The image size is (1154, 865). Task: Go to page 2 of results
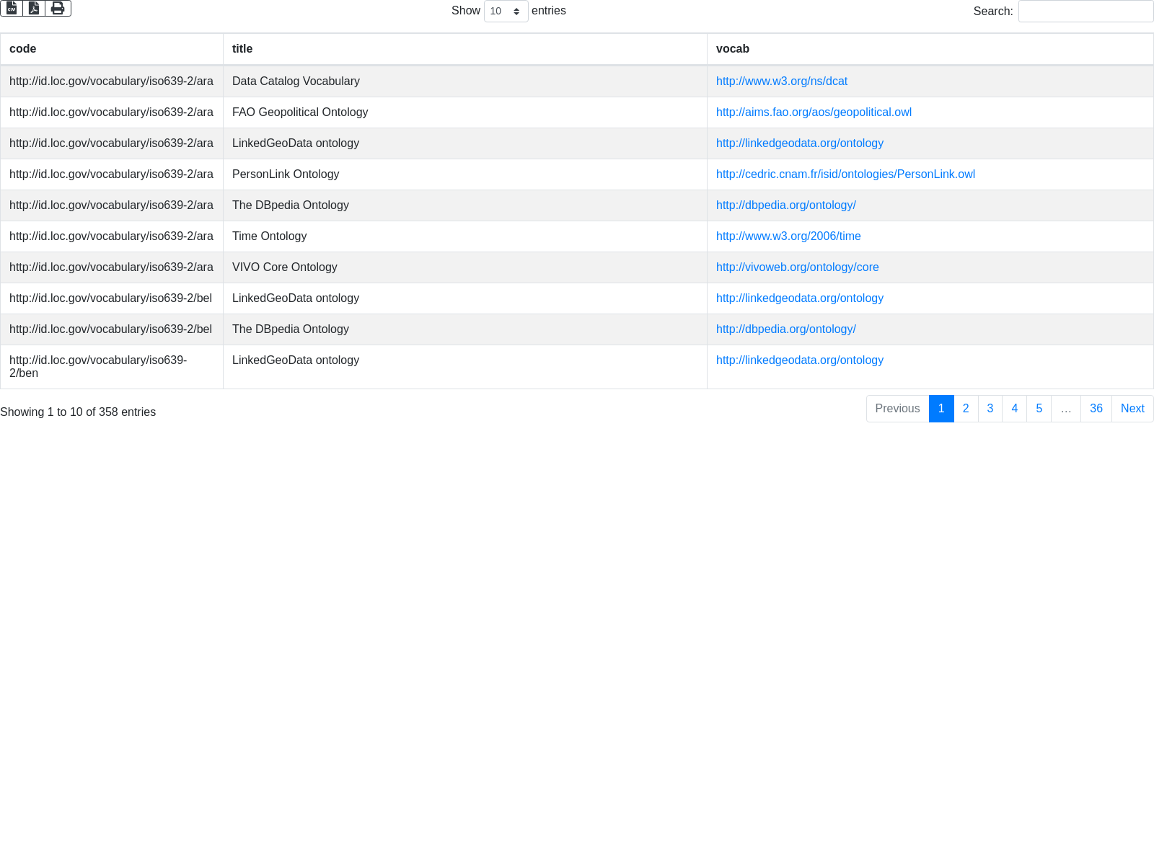[x=966, y=409]
